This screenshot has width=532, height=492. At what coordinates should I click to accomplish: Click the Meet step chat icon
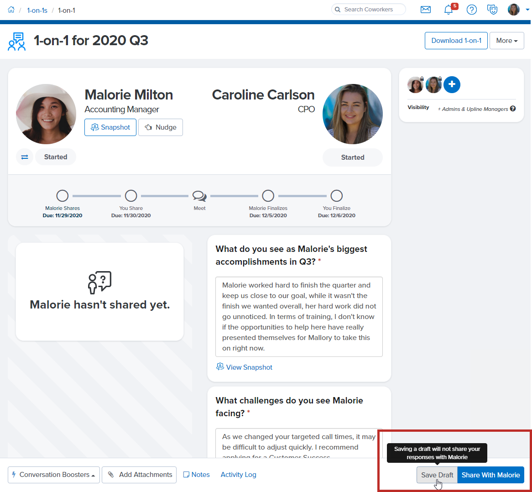(x=199, y=196)
